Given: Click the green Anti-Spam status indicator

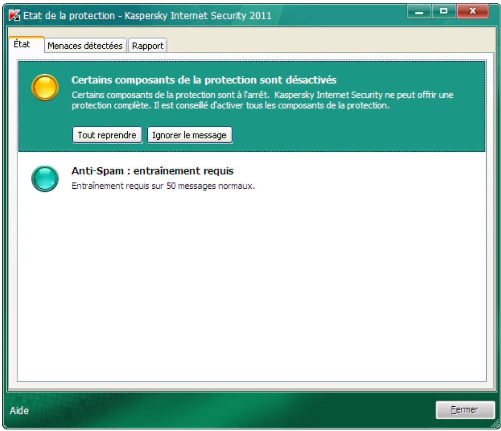Looking at the screenshot, I should pyautogui.click(x=45, y=178).
